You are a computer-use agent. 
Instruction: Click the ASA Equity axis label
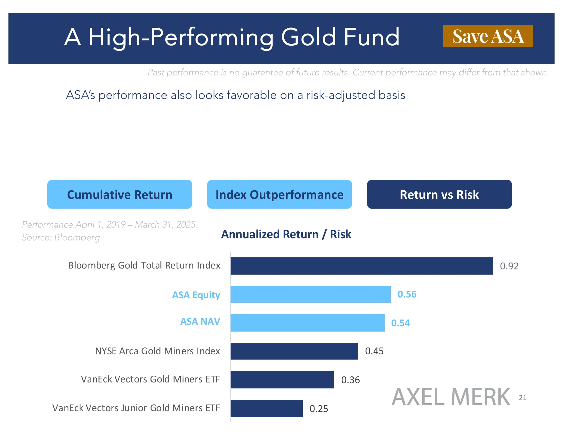point(196,295)
